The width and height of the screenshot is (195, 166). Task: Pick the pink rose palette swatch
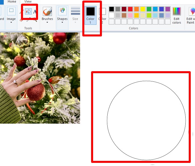130,15
